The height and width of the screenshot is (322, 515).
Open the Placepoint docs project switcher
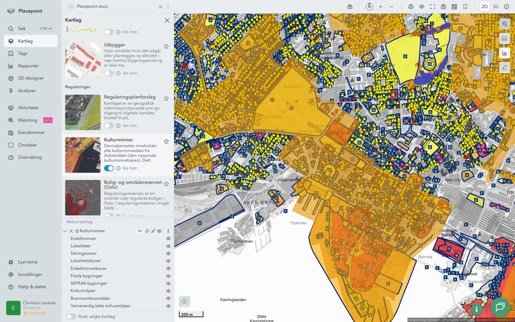[x=168, y=7]
